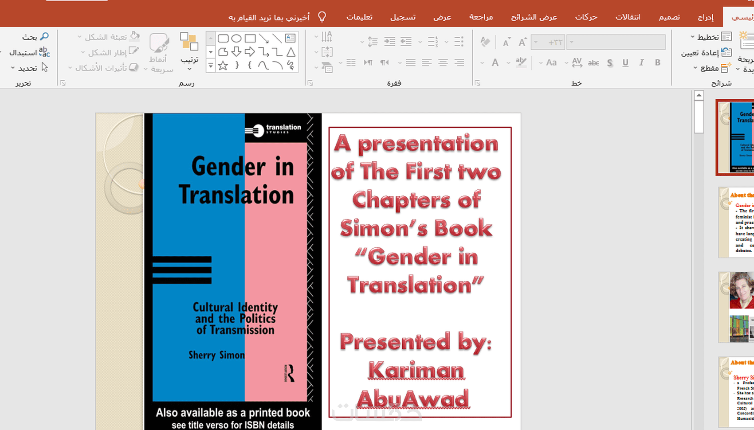Switch to the حركات ribbon tab
The width and height of the screenshot is (754, 430).
[586, 17]
